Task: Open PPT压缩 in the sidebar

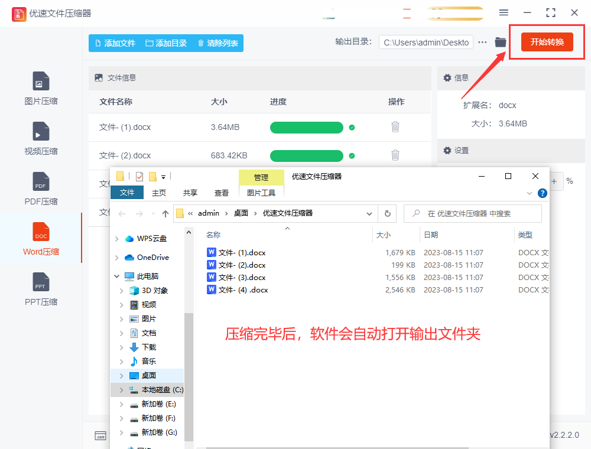Action: [x=41, y=289]
